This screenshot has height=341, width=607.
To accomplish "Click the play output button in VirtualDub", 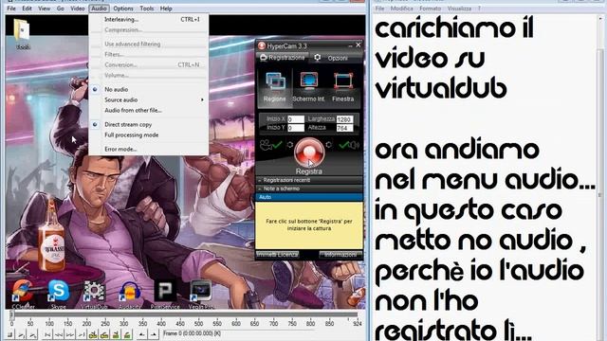I will point(32,334).
